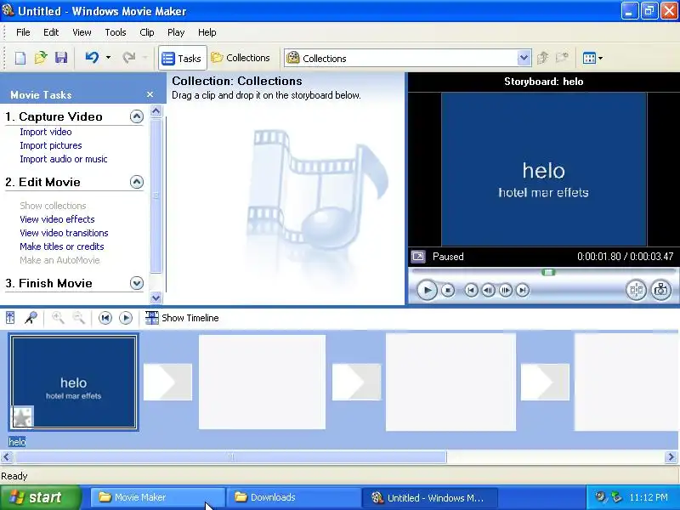This screenshot has height=510, width=680.
Task: Save the project with the floppy disk icon
Action: tap(60, 58)
